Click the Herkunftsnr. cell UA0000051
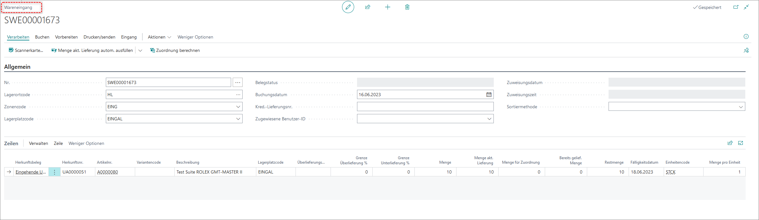759x220 pixels. 77,172
